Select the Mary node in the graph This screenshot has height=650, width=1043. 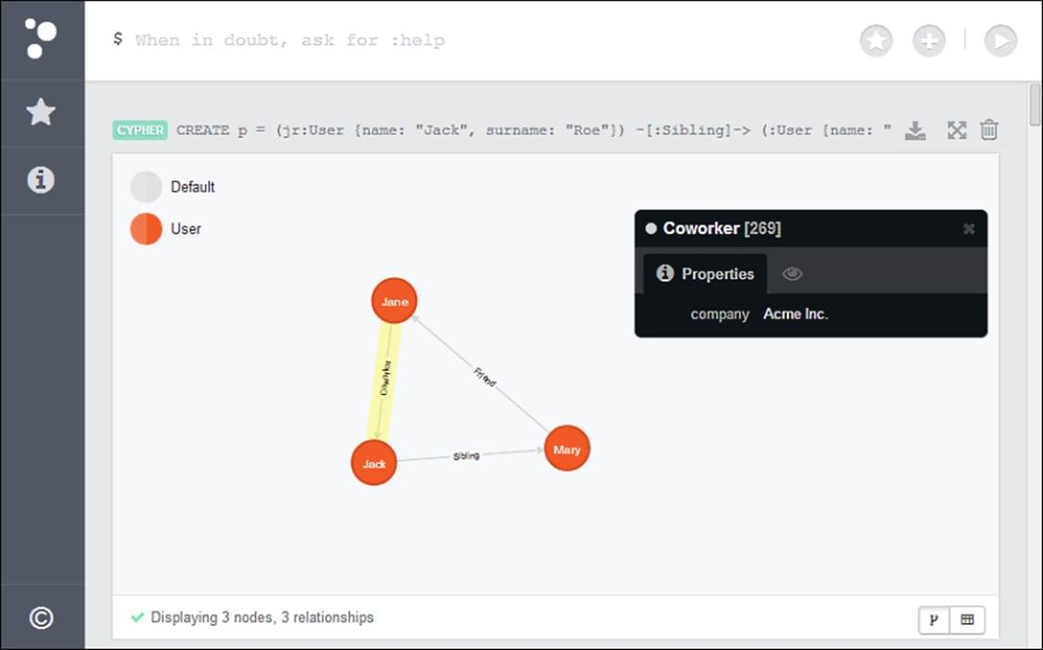(x=566, y=449)
